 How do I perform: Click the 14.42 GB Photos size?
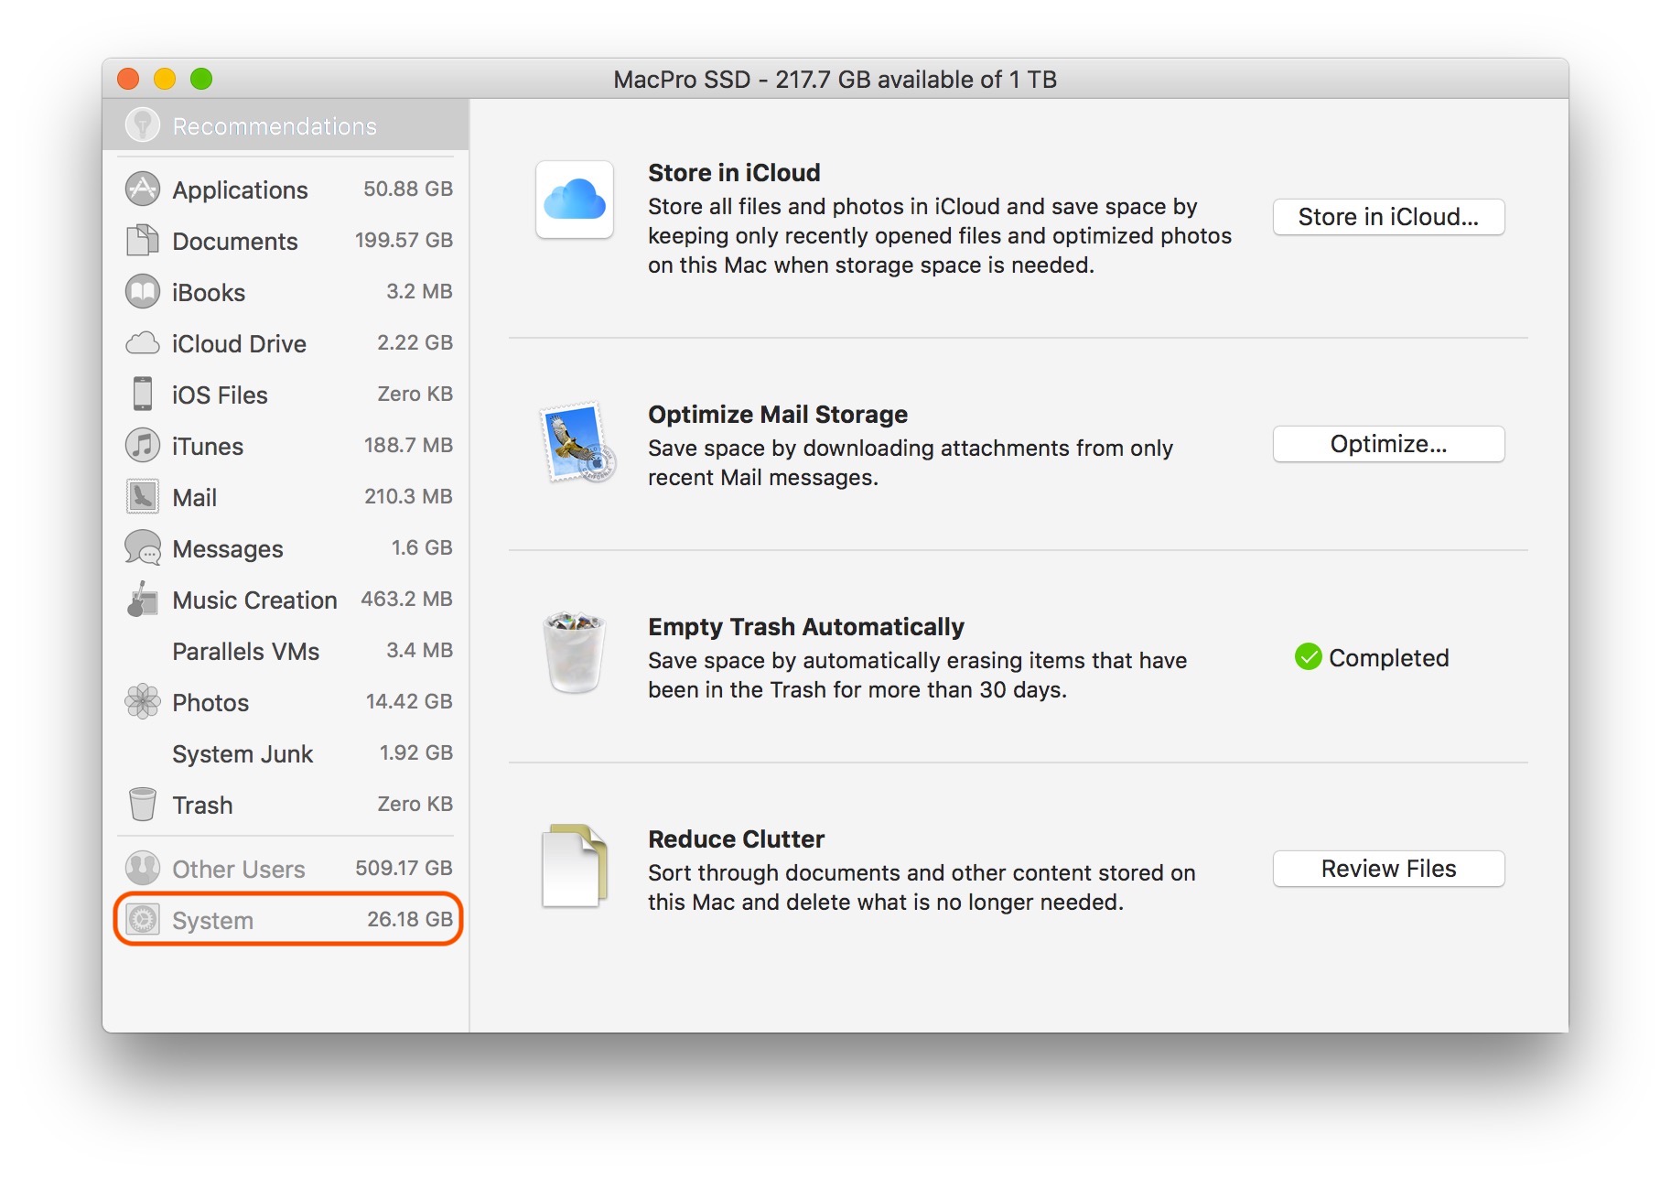pyautogui.click(x=409, y=701)
